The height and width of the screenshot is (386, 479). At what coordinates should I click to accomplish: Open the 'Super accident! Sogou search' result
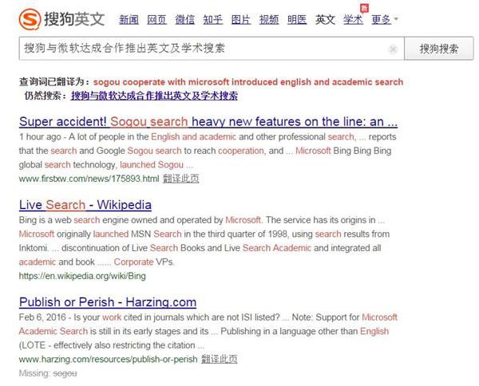pyautogui.click(x=208, y=121)
